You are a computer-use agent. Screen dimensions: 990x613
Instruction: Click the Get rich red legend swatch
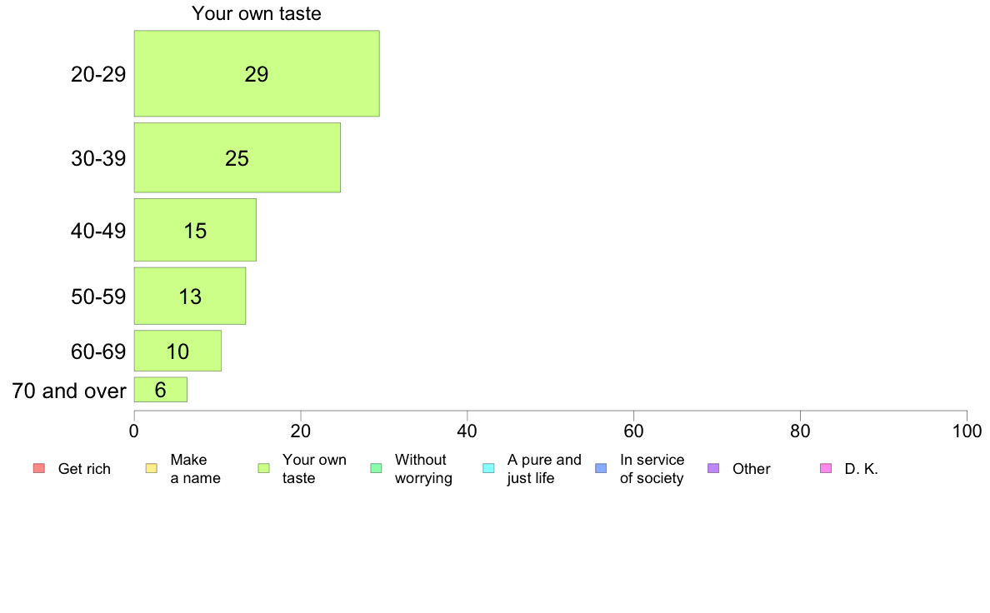[39, 468]
